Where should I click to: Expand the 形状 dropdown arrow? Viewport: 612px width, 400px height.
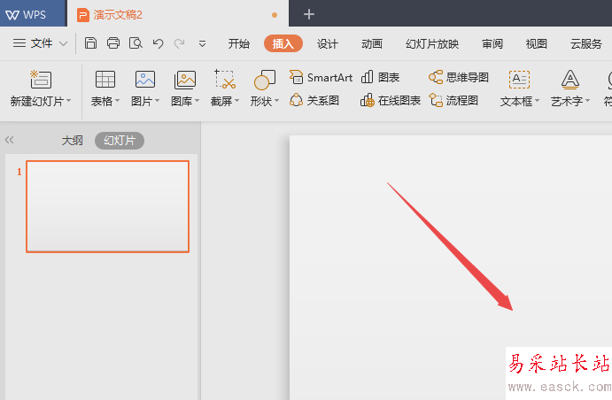pos(276,101)
